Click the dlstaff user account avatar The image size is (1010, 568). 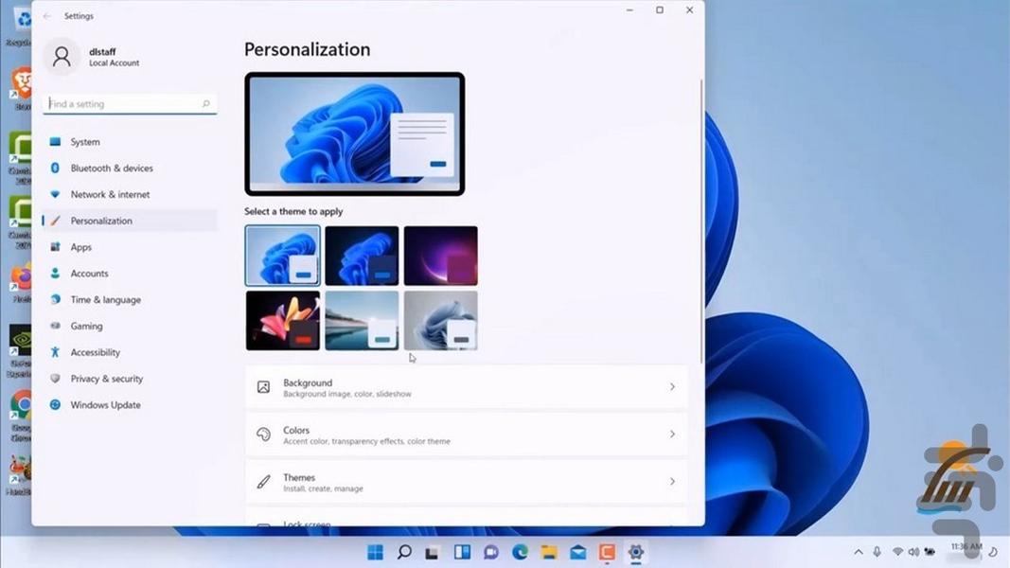click(62, 57)
